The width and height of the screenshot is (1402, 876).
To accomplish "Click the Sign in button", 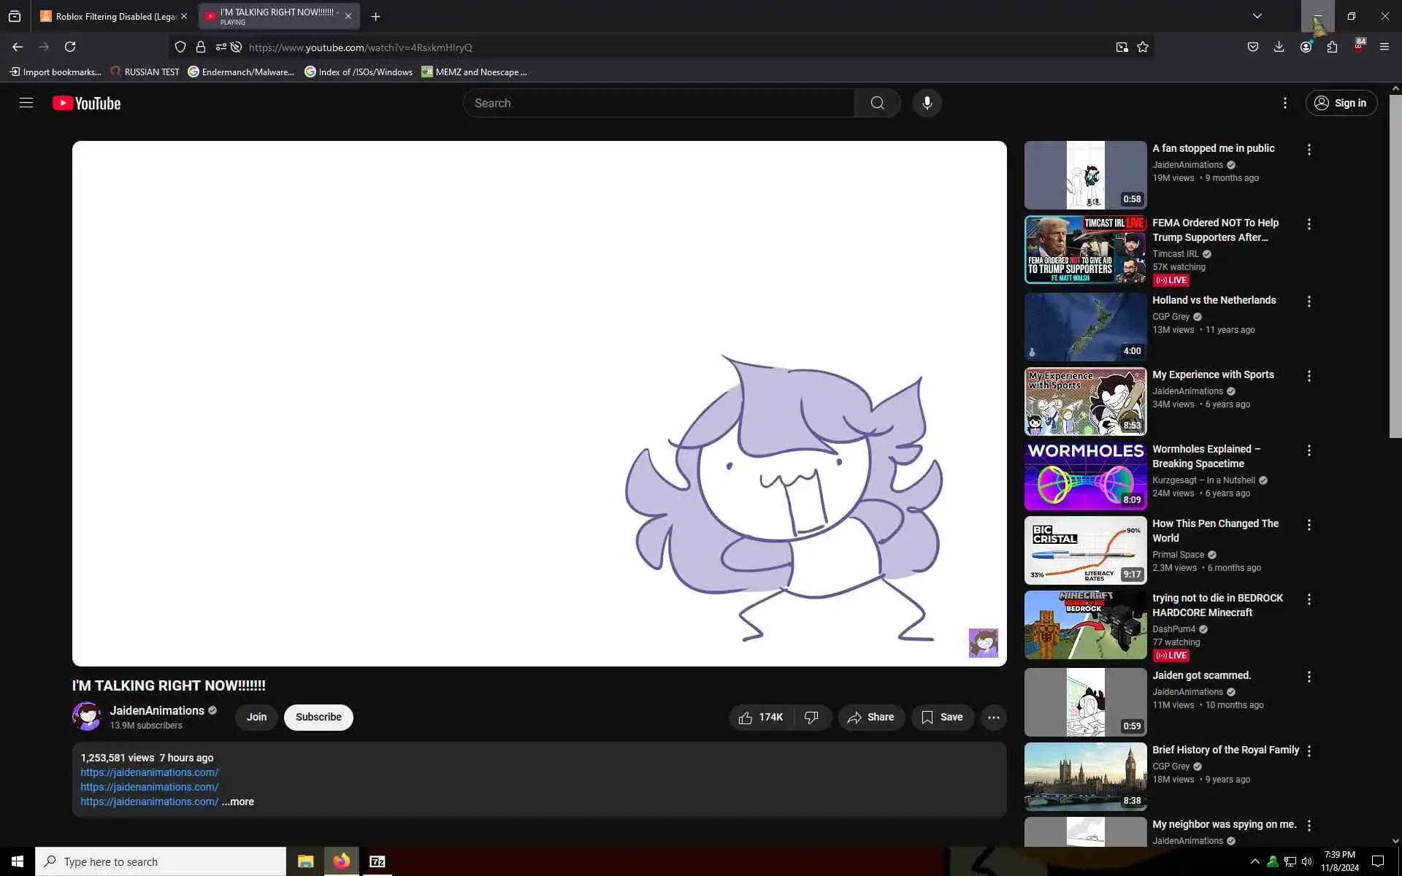I will [x=1341, y=103].
